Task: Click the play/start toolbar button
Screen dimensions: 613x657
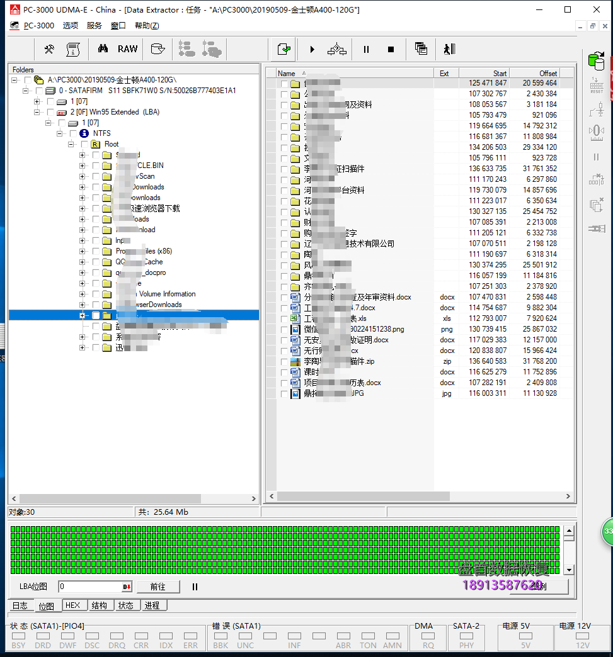Action: (312, 49)
